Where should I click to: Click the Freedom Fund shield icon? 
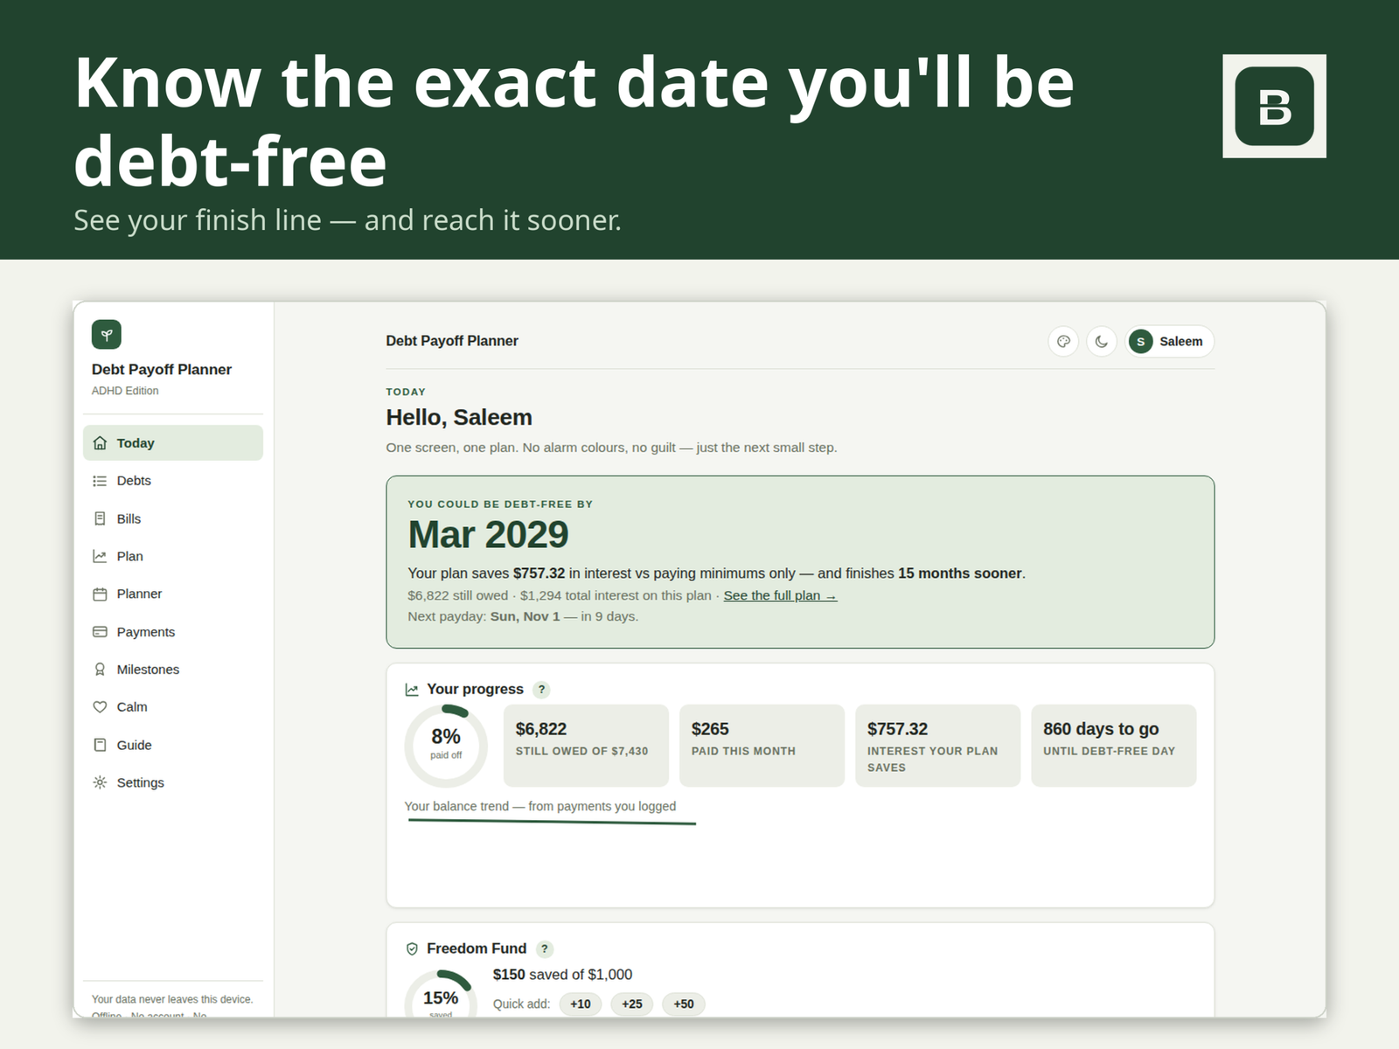412,948
